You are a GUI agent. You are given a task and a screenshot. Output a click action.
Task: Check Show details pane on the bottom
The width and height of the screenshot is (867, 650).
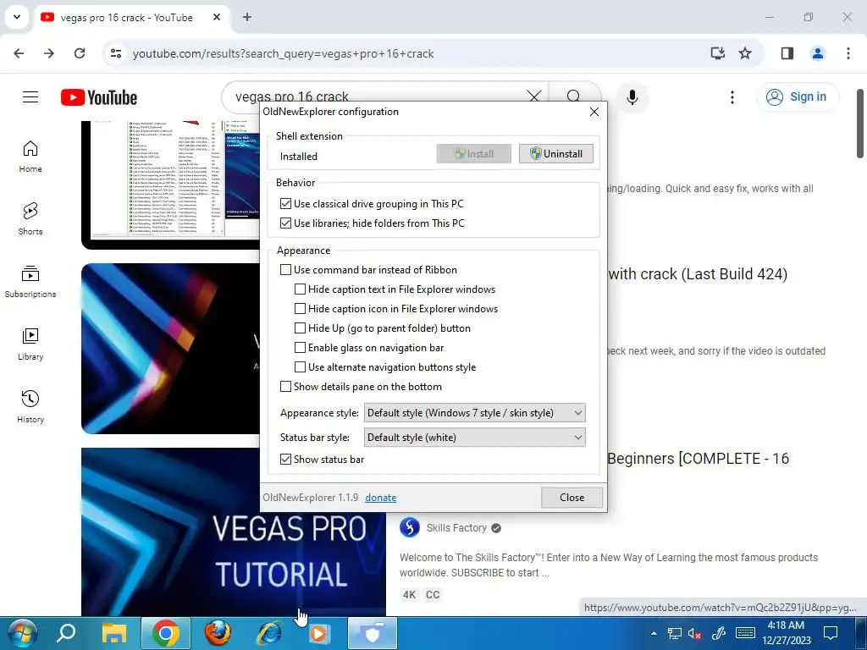click(x=285, y=386)
